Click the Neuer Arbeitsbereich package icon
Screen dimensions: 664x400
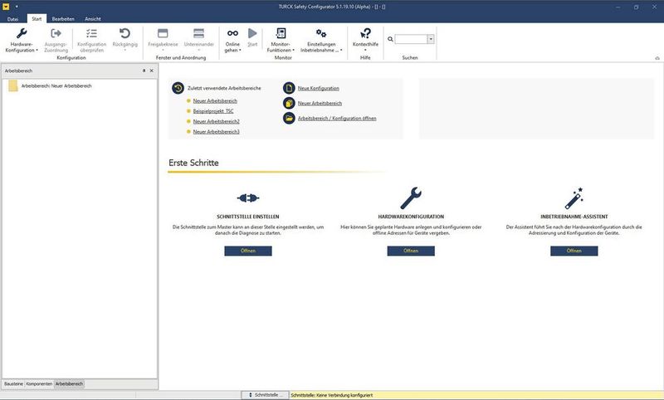coord(289,103)
